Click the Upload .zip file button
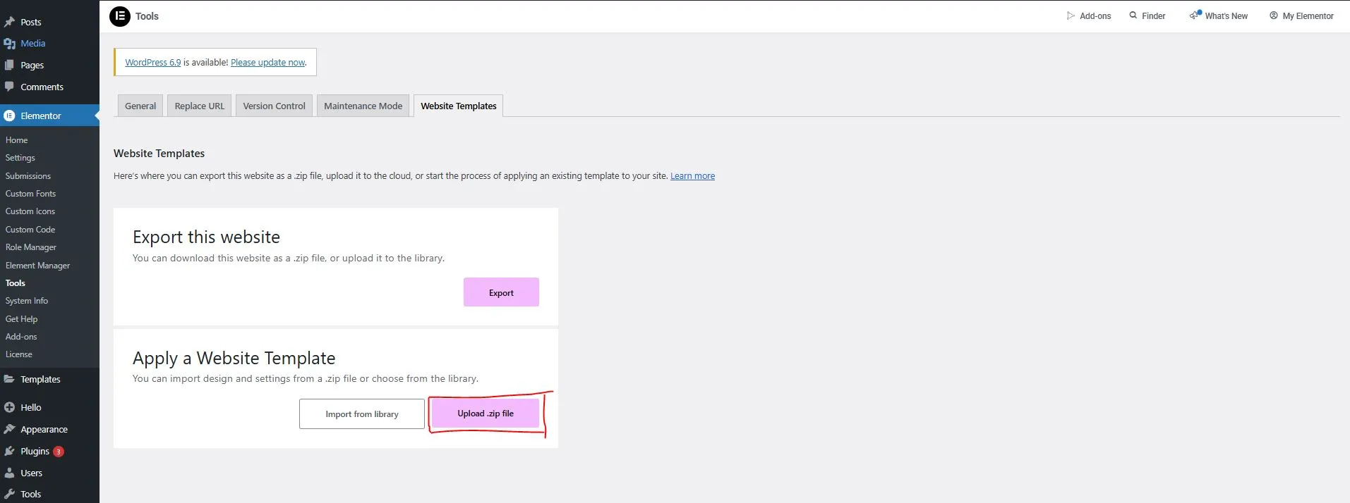Viewport: 1350px width, 503px height. pos(486,414)
